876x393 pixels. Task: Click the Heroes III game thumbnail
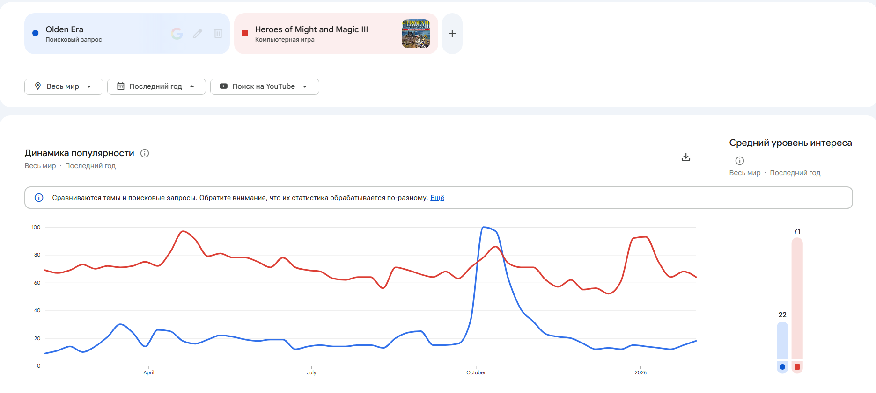click(416, 34)
